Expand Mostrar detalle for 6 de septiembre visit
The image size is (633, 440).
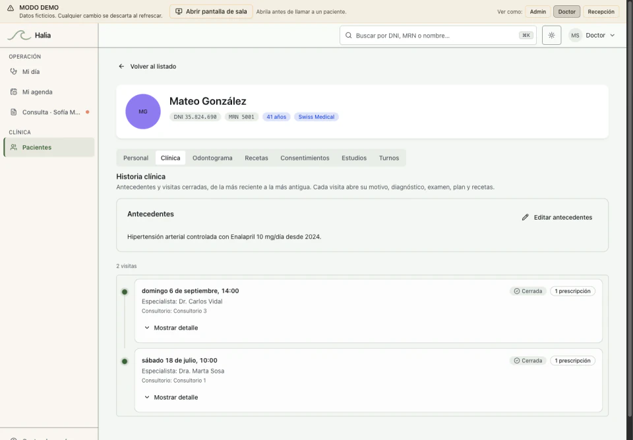click(x=171, y=328)
